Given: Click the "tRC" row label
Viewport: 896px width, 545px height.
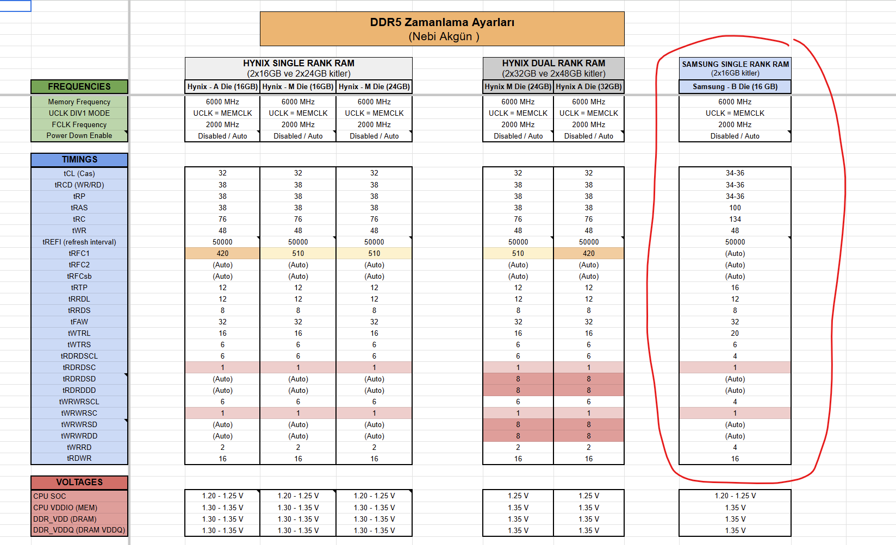Looking at the screenshot, I should [79, 219].
